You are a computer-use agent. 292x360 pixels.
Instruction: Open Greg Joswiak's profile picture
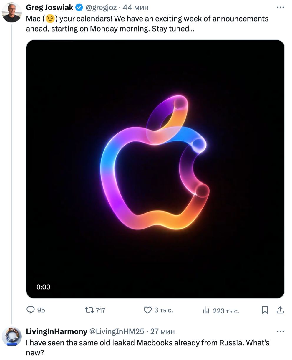coord(12,13)
